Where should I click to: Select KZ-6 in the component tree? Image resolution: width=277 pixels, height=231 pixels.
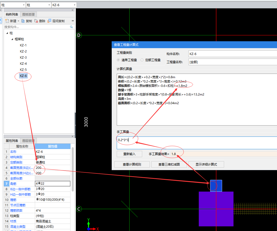pyautogui.click(x=23, y=76)
